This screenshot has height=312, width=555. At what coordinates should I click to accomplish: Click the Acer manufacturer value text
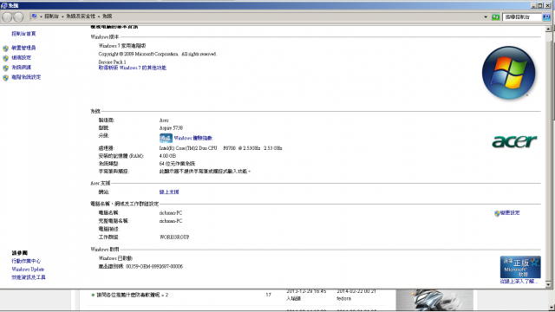(x=164, y=120)
